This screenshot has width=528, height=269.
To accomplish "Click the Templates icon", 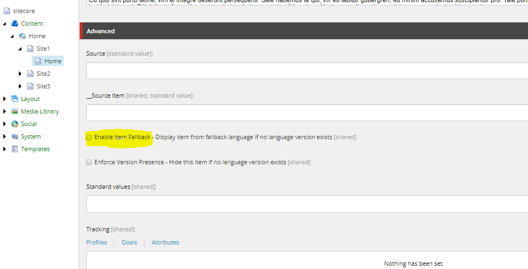I will tap(15, 149).
